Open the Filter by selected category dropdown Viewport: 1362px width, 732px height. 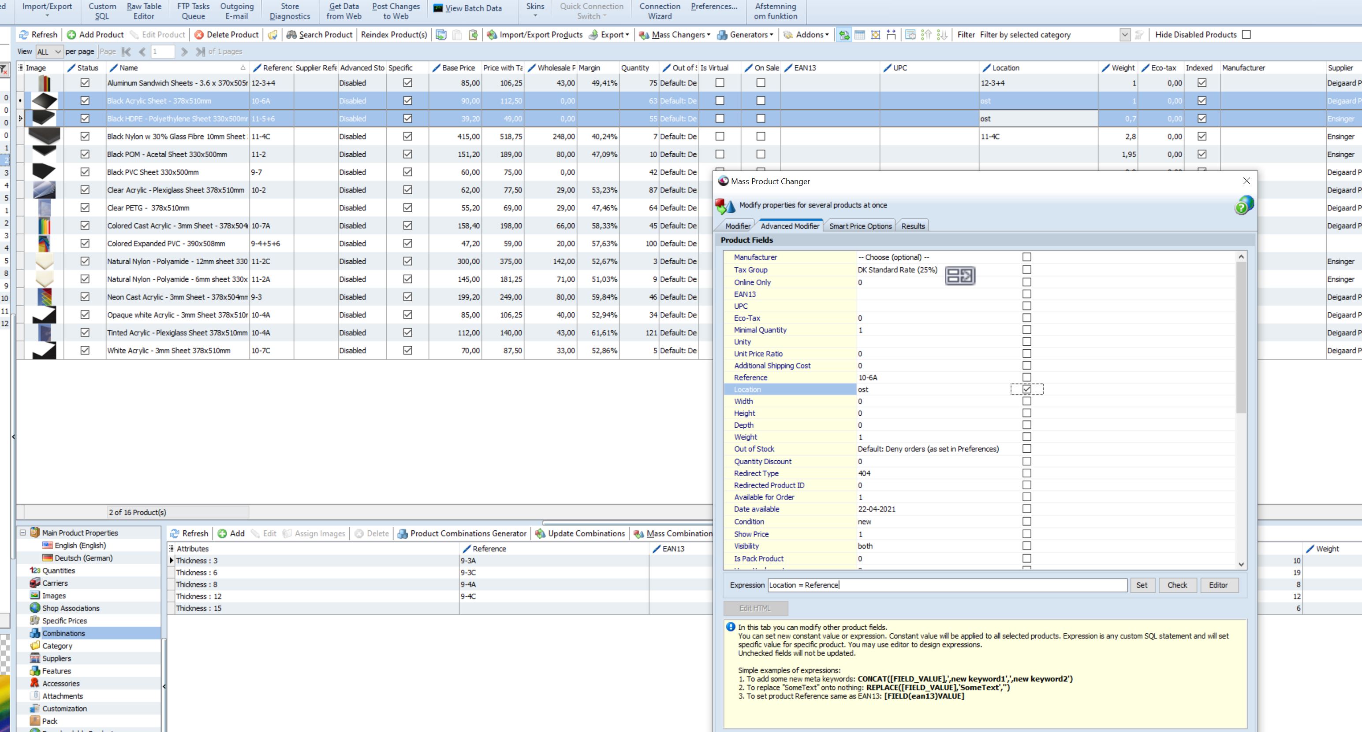tap(1125, 35)
